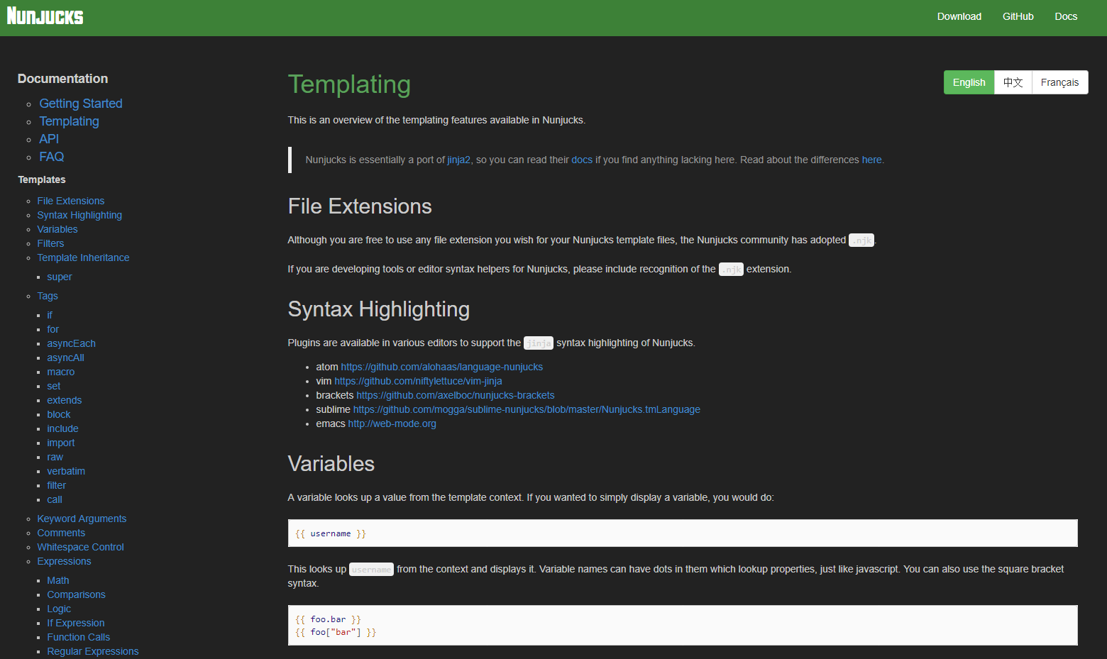Click the 'File Extensions' main heading

pos(360,206)
